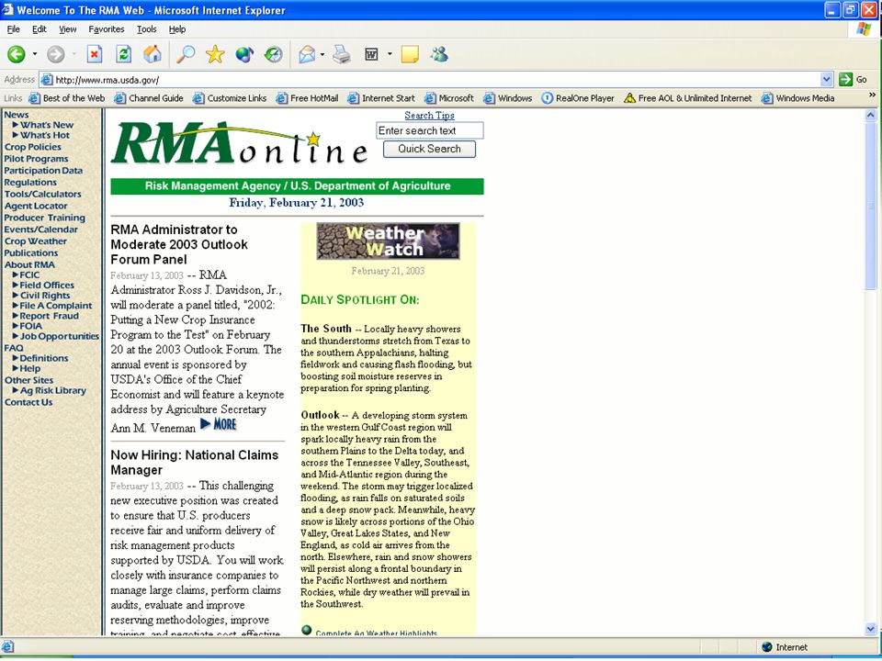Click the Messenger people icon

click(x=439, y=54)
